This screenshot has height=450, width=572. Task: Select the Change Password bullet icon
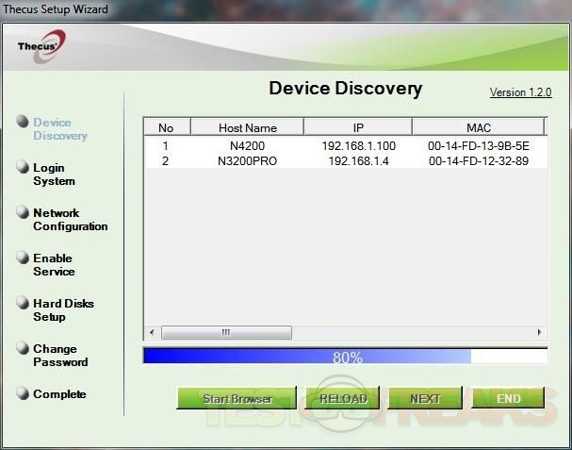coord(24,348)
